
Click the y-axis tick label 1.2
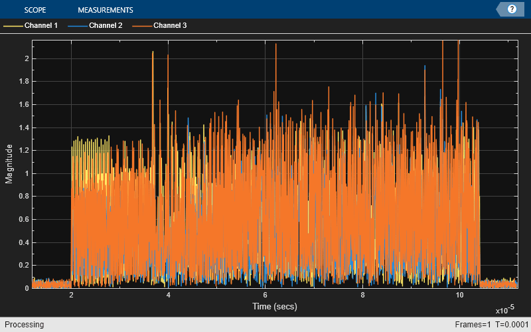[x=24, y=151]
